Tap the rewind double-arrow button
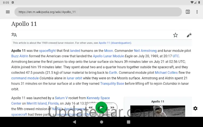Viewport: 203px width, 127px height. point(91,107)
